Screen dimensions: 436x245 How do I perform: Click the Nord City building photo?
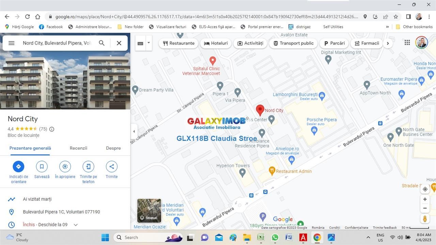pyautogui.click(x=65, y=80)
